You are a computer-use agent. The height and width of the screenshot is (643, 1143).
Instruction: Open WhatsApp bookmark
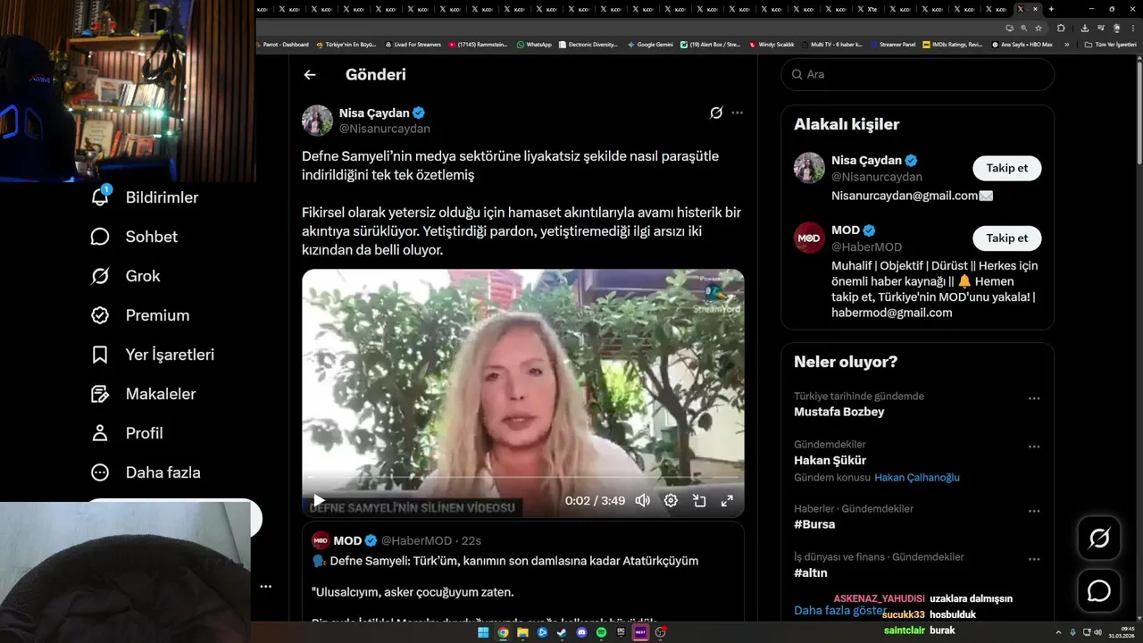click(x=535, y=44)
